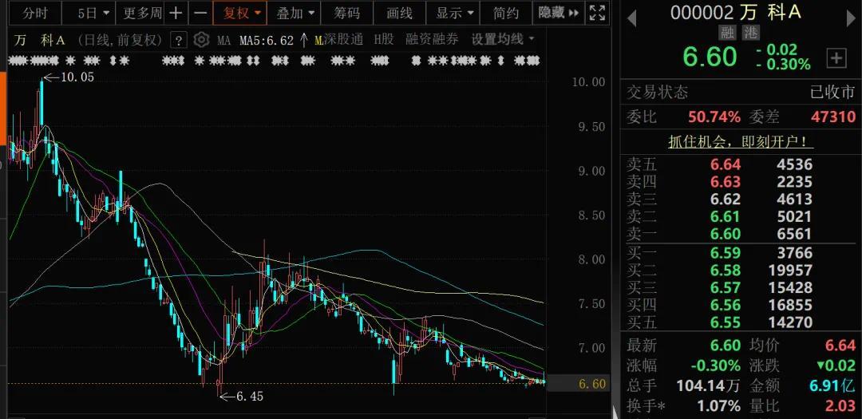Open the 叠加 overlay dropdown
Image resolution: width=862 pixels, height=419 pixels.
(294, 14)
